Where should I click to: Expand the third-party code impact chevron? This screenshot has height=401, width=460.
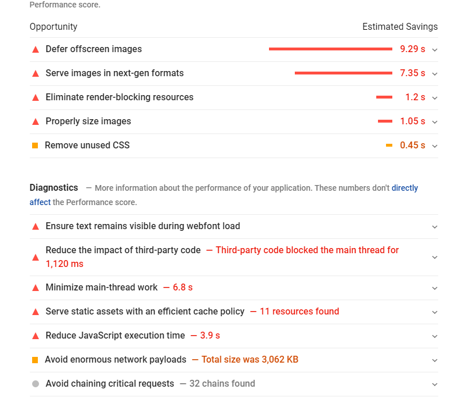tap(435, 257)
